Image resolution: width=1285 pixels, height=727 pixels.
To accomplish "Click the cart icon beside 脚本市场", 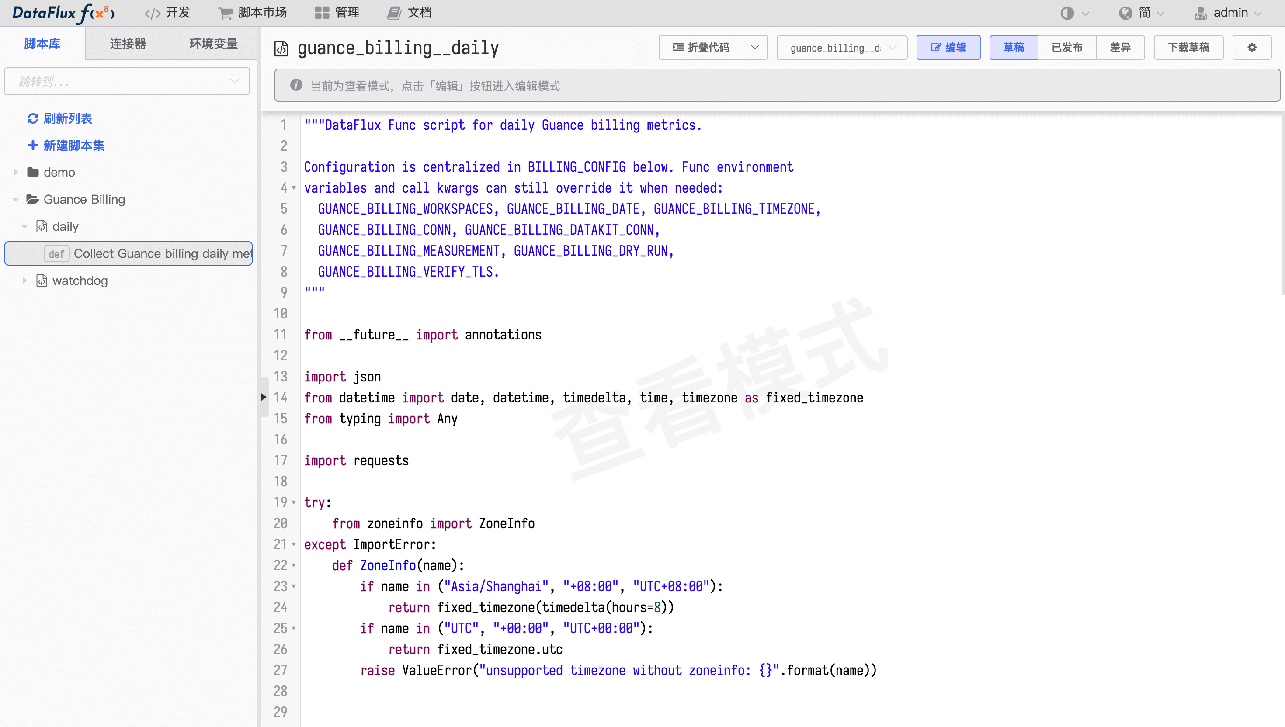I will point(225,14).
